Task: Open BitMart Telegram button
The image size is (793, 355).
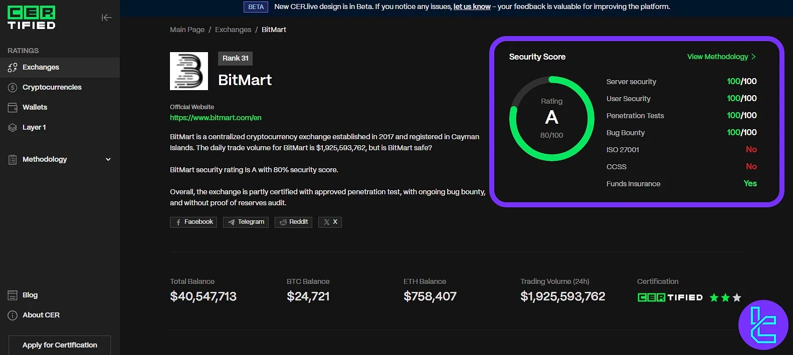Action: pyautogui.click(x=246, y=222)
